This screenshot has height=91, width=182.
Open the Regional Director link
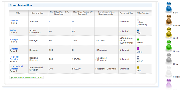[x=14, y=58]
